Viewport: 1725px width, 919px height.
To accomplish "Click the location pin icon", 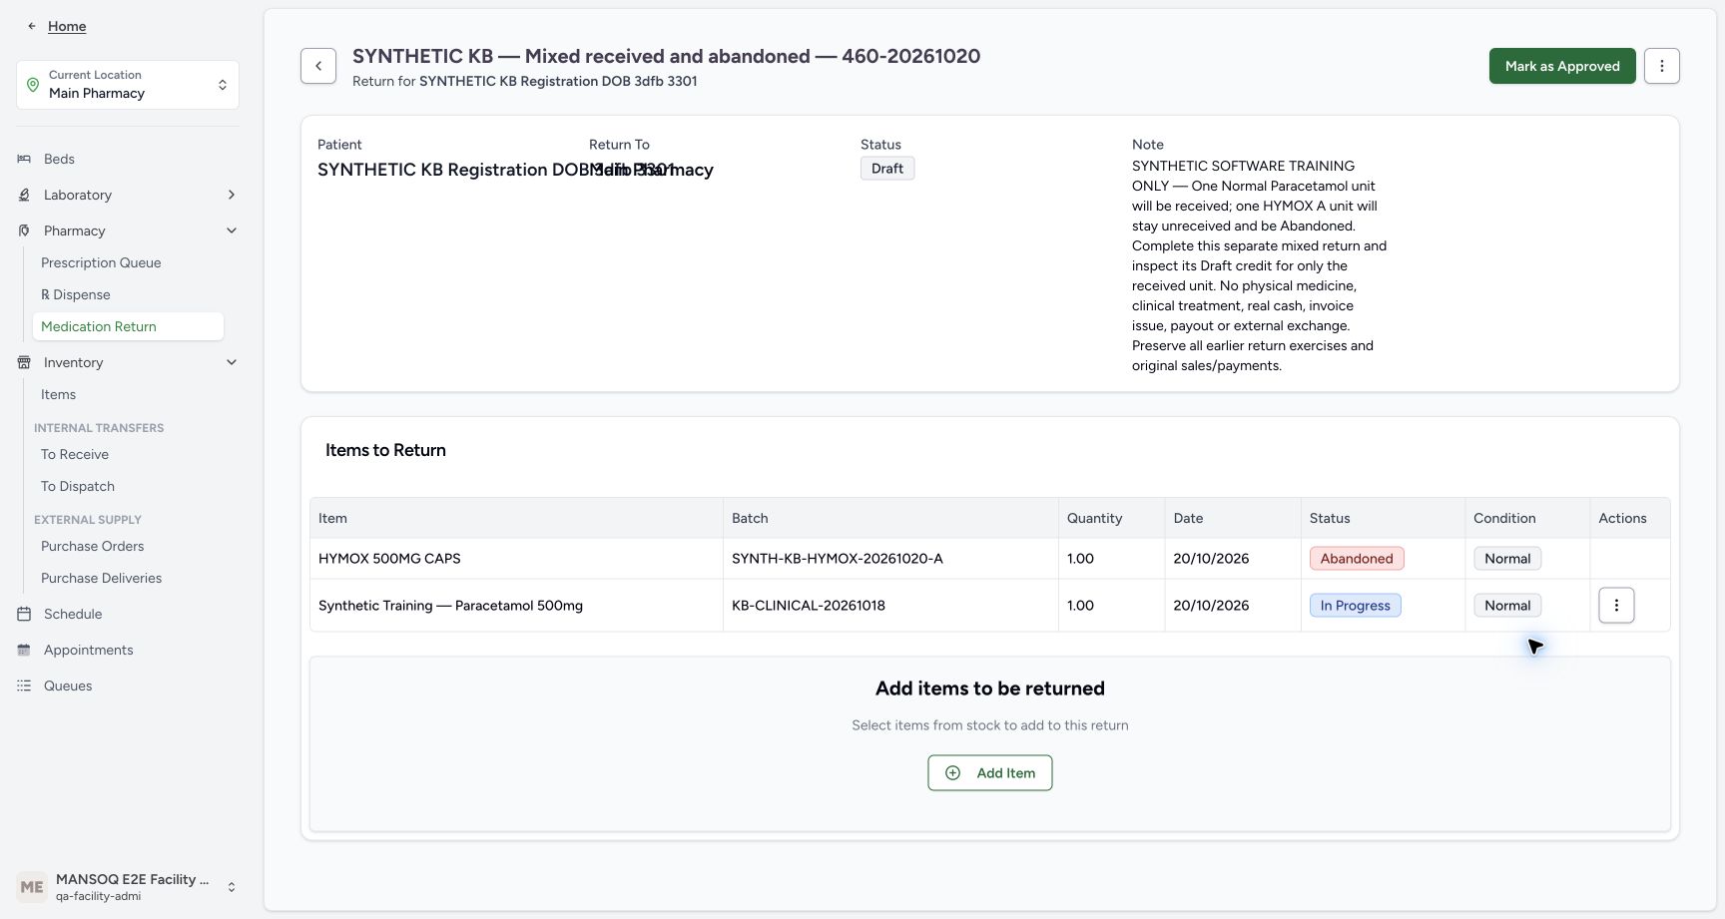I will click(33, 85).
